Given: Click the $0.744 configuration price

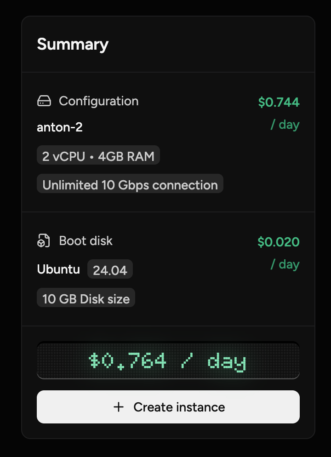Looking at the screenshot, I should (279, 102).
